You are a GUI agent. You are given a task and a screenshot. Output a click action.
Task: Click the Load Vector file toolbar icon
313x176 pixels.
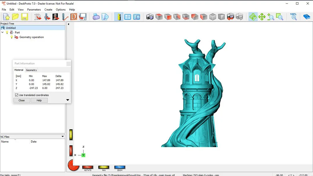click(37, 17)
